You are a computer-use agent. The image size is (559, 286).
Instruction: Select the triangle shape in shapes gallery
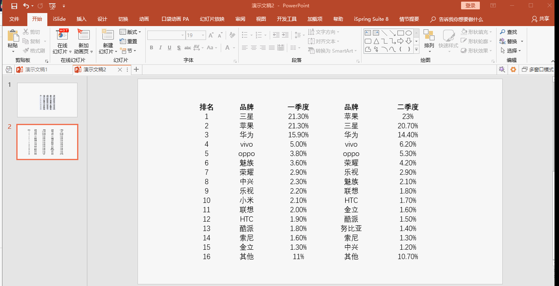(x=376, y=41)
